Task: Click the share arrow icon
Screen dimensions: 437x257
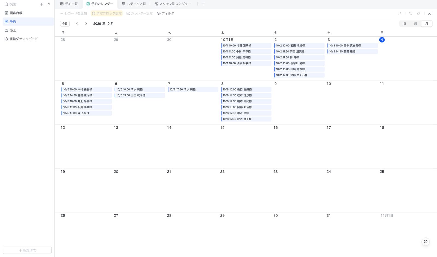Action: 400,13
